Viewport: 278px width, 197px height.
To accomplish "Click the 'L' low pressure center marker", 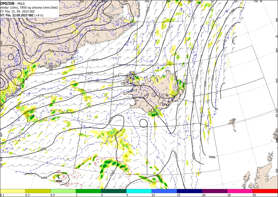I will [59, 176].
